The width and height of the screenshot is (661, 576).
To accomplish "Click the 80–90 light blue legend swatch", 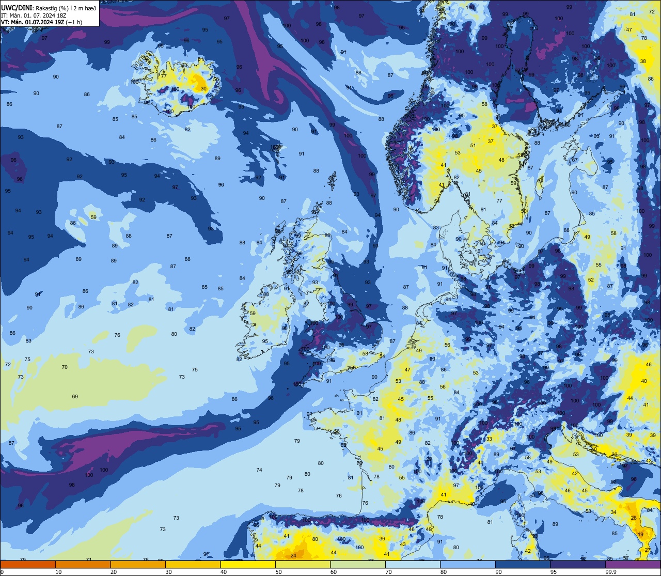I will click(468, 565).
